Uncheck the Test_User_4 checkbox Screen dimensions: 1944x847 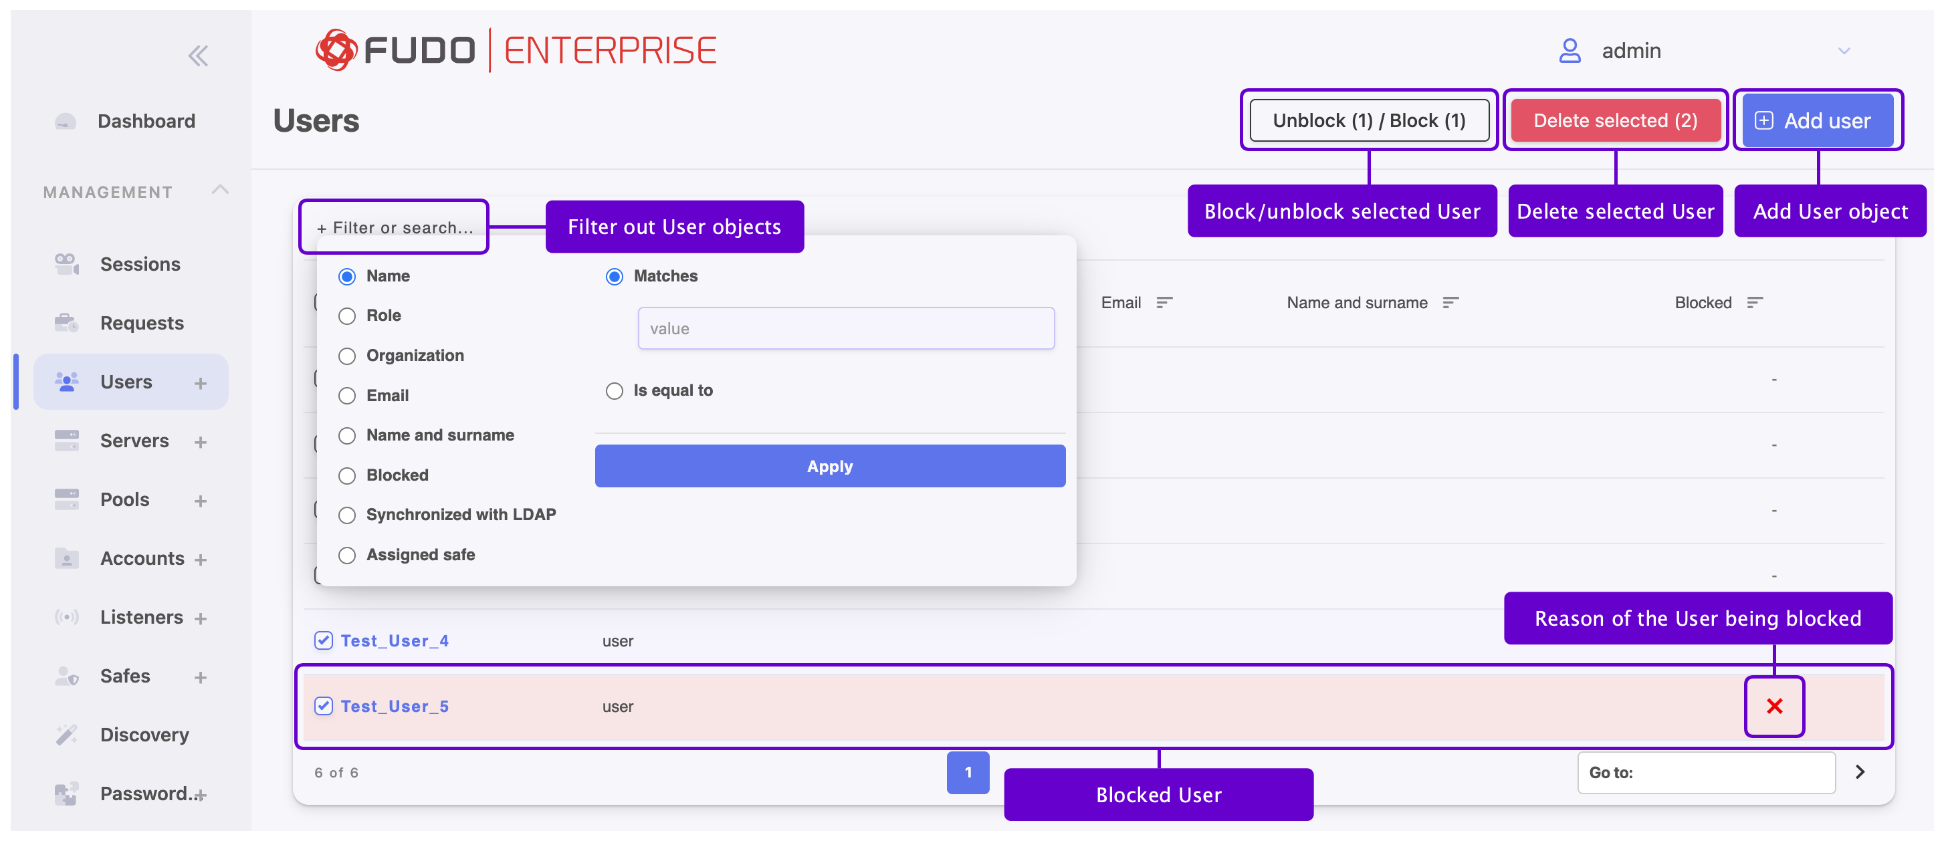(324, 640)
